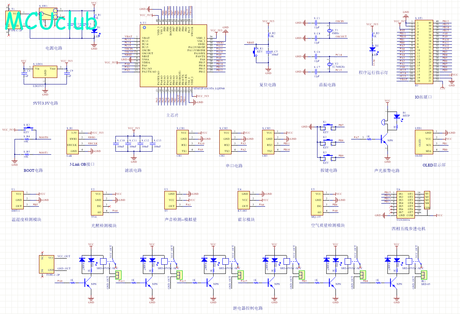
Task: Select the LED1 OLED connector block
Action: coord(424,142)
